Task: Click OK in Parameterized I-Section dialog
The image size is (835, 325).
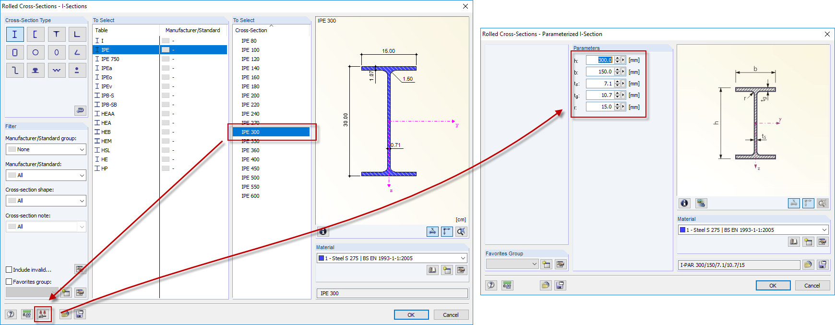Action: tap(773, 286)
